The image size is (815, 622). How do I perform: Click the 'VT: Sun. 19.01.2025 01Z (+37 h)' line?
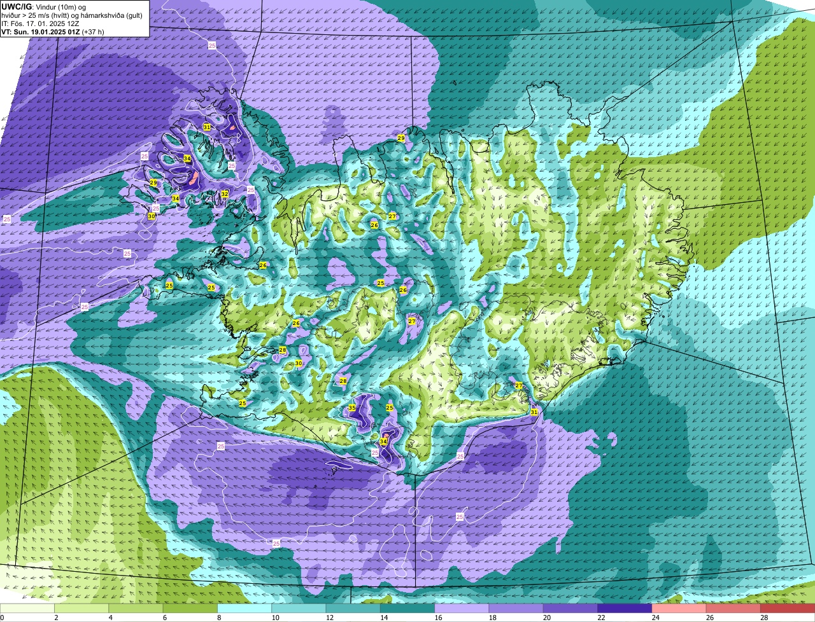(x=53, y=31)
